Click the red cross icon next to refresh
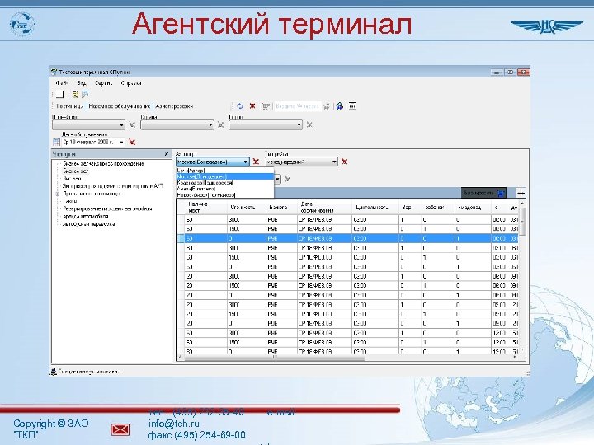Image resolution: width=594 pixels, height=445 pixels. pyautogui.click(x=252, y=106)
